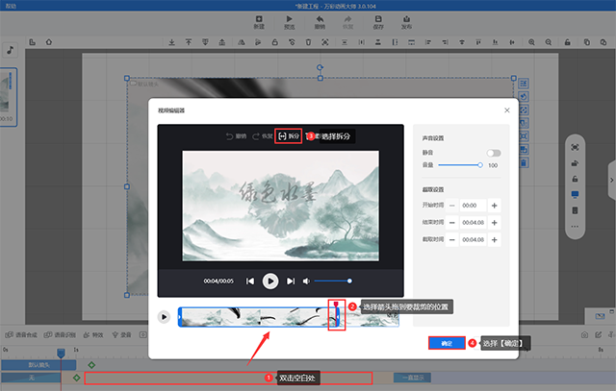Viewport: 616px width, 391px height.
Task: Decrease 结束时间 with the minus button
Action: tap(450, 222)
